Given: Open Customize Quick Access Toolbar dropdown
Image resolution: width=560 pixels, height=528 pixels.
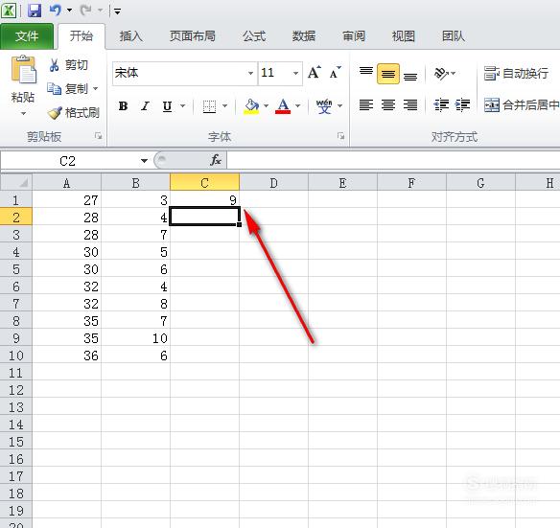Looking at the screenshot, I should point(117,11).
